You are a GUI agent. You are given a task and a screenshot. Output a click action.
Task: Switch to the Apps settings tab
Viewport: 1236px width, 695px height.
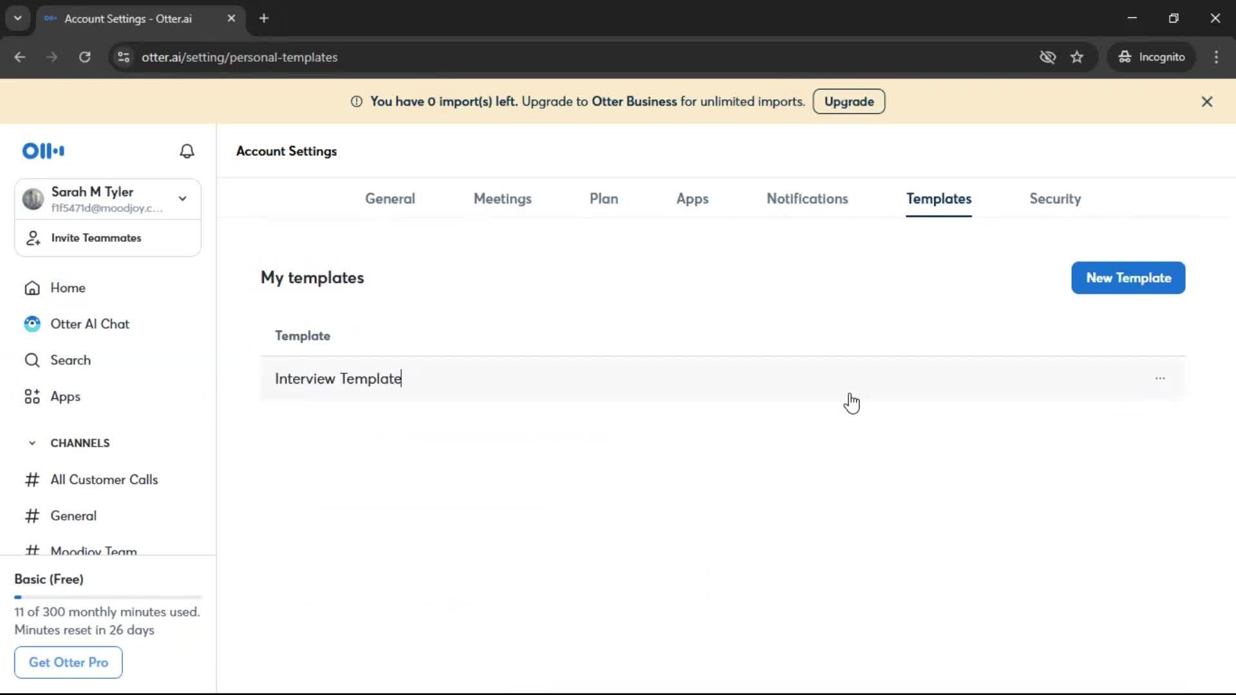(692, 199)
